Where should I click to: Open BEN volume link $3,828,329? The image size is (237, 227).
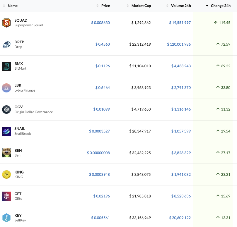[181, 153]
